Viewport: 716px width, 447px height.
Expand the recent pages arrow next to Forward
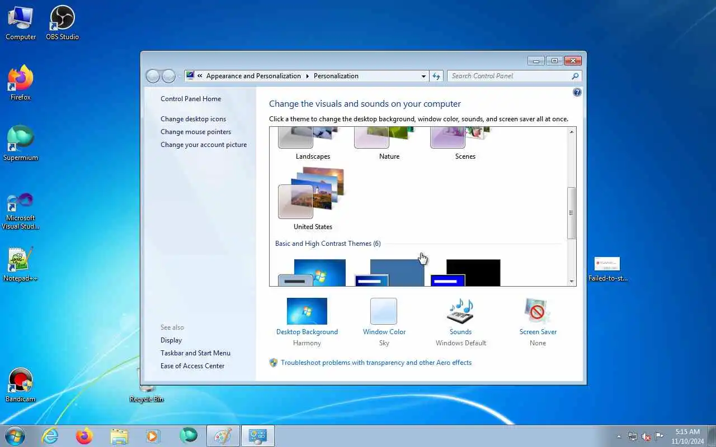pos(180,77)
